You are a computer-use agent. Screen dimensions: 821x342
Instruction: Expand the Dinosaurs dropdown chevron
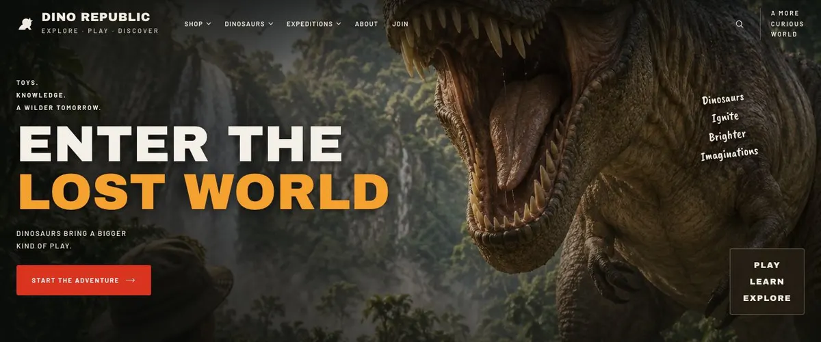(271, 24)
